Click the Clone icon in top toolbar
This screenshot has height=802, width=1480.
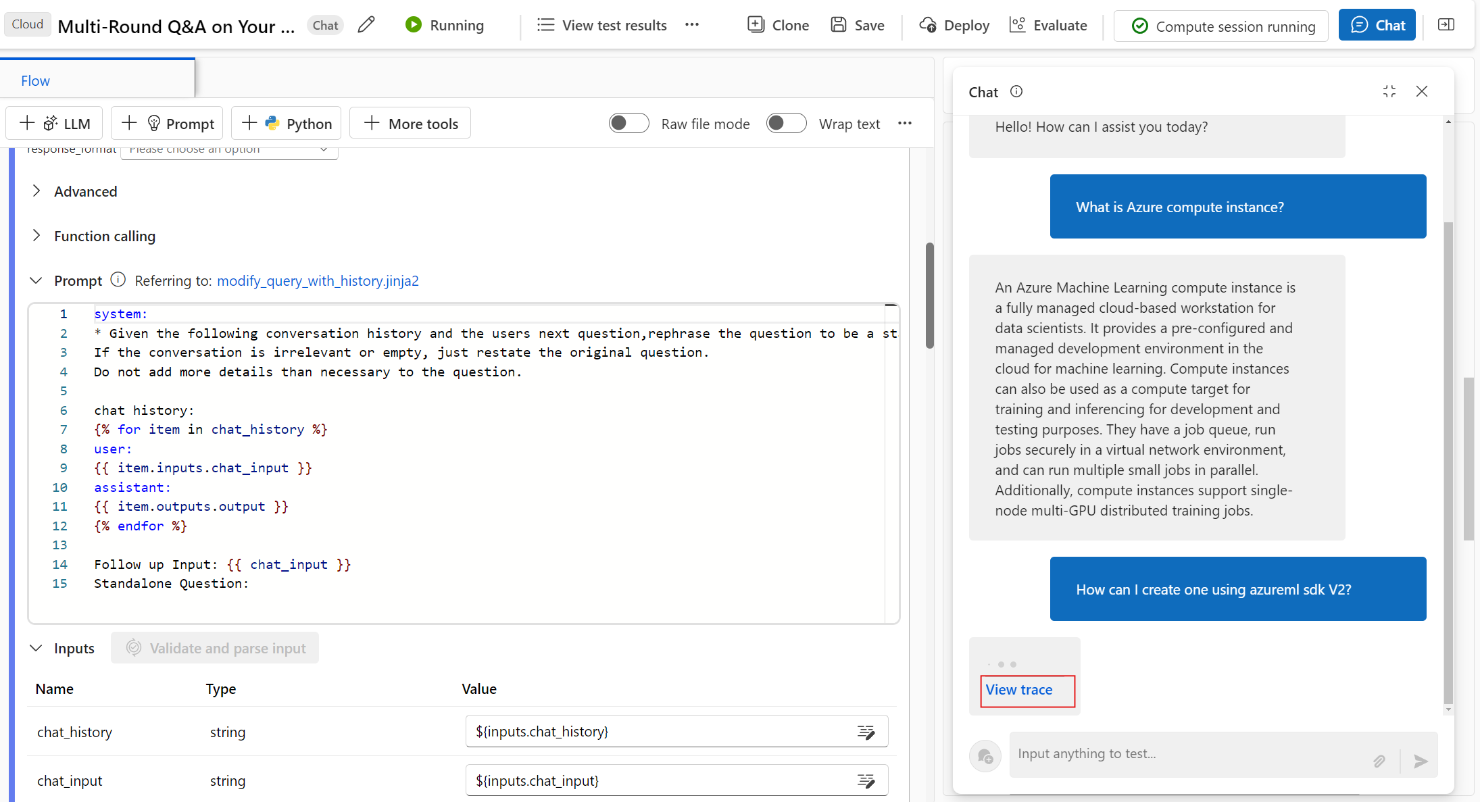[x=756, y=25]
